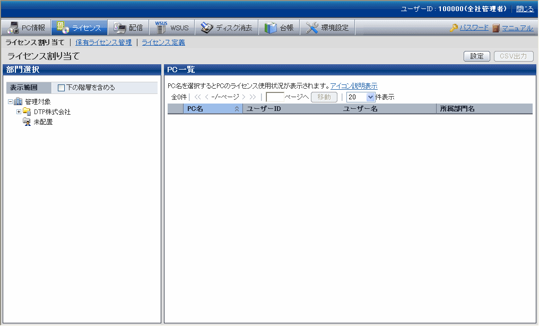Click the 配信 distribution icon

120,28
